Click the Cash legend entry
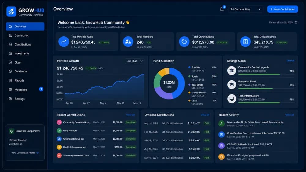The image size is (306, 172). pos(202,102)
